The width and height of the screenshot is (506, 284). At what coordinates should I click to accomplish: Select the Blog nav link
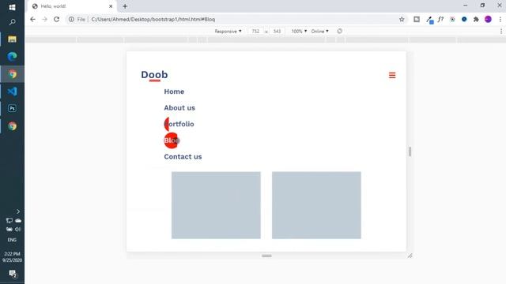[172, 140]
